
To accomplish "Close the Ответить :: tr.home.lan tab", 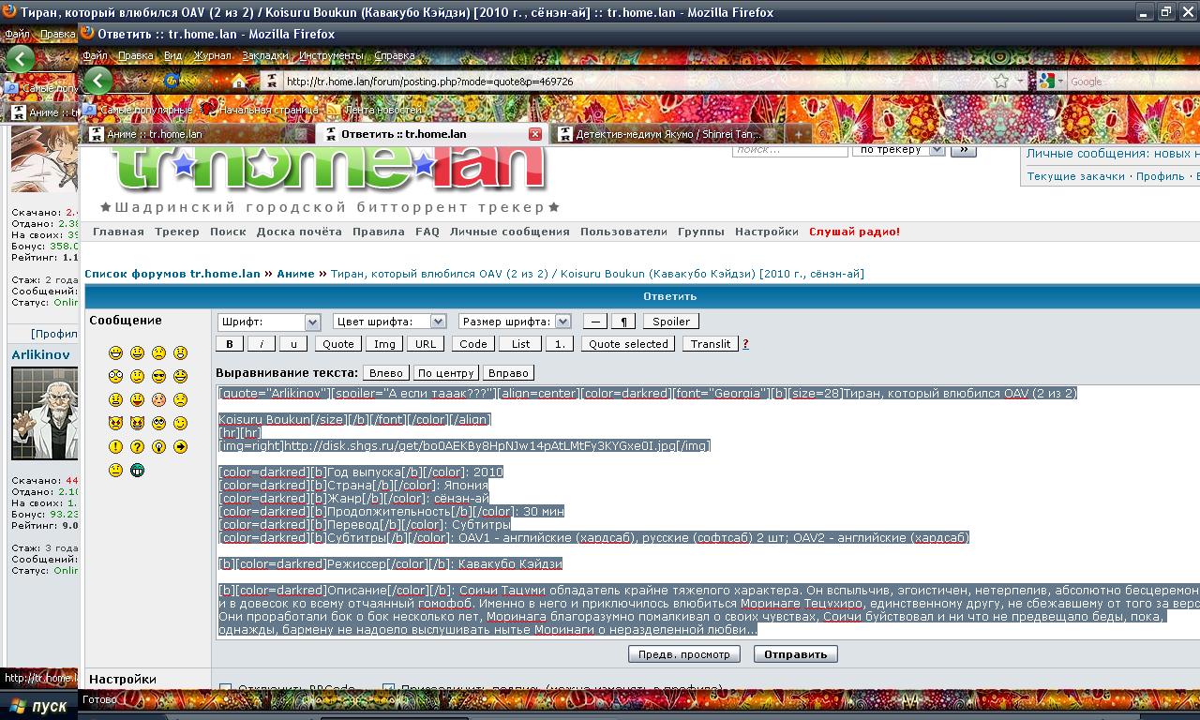I will pos(535,134).
